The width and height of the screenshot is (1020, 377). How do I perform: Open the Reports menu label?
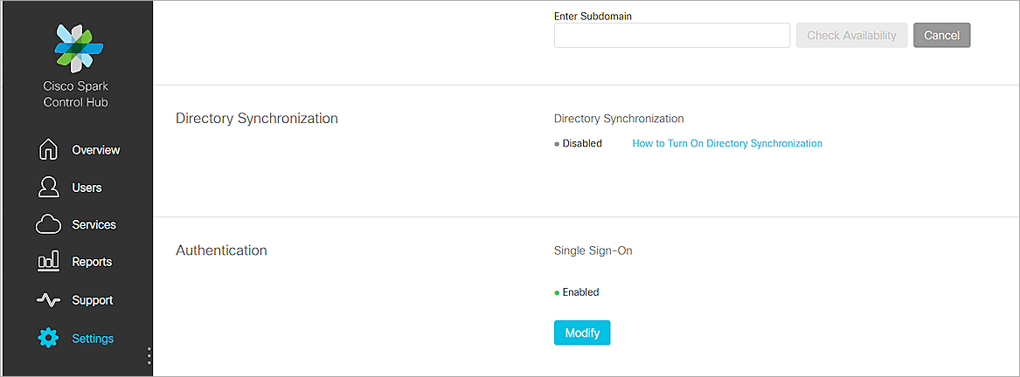point(92,262)
